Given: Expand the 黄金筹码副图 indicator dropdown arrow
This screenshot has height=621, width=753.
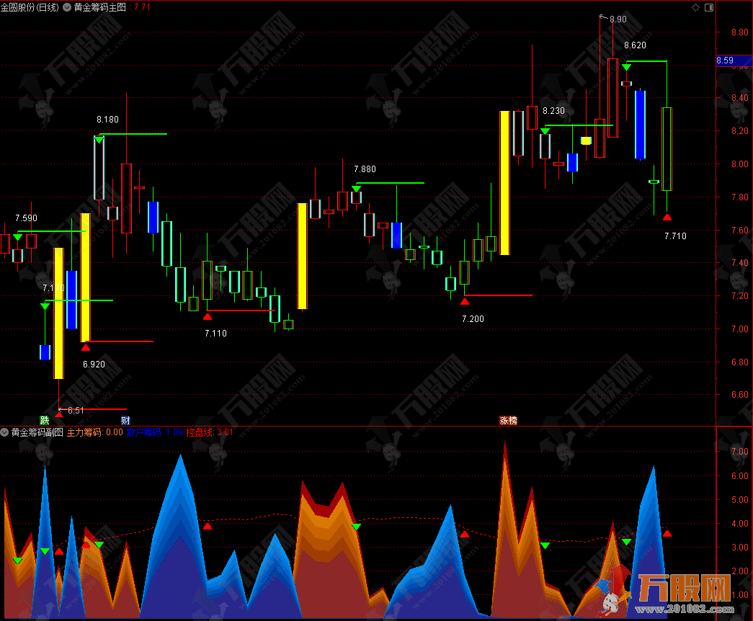Looking at the screenshot, I should click(x=4, y=432).
